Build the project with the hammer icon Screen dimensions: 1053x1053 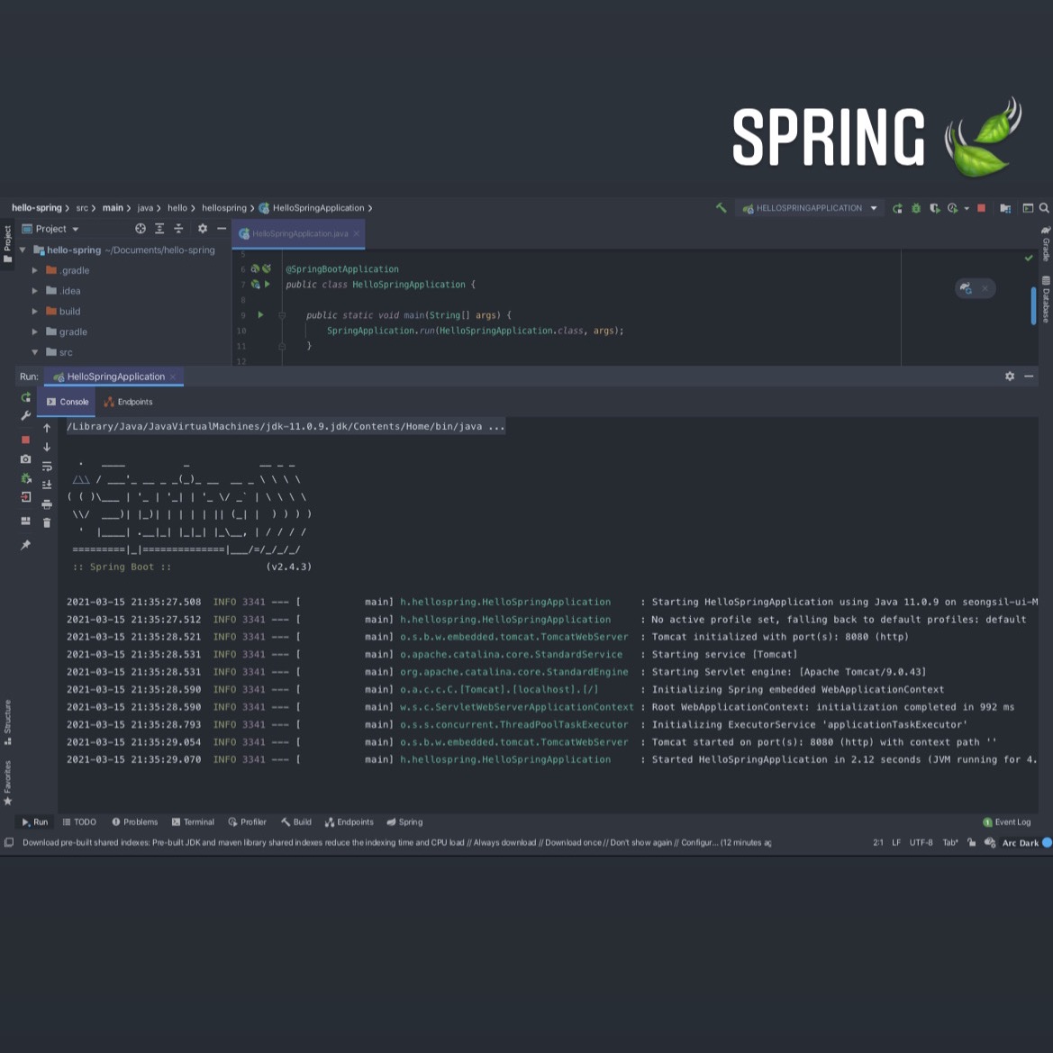pos(721,208)
